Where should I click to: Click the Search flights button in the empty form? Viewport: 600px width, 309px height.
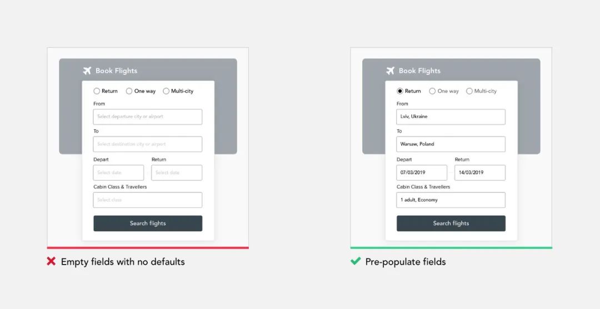point(147,224)
